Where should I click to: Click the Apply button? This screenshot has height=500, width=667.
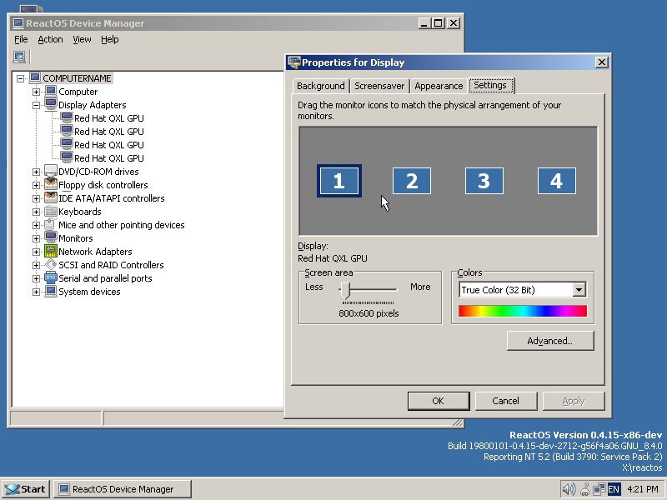[574, 401]
